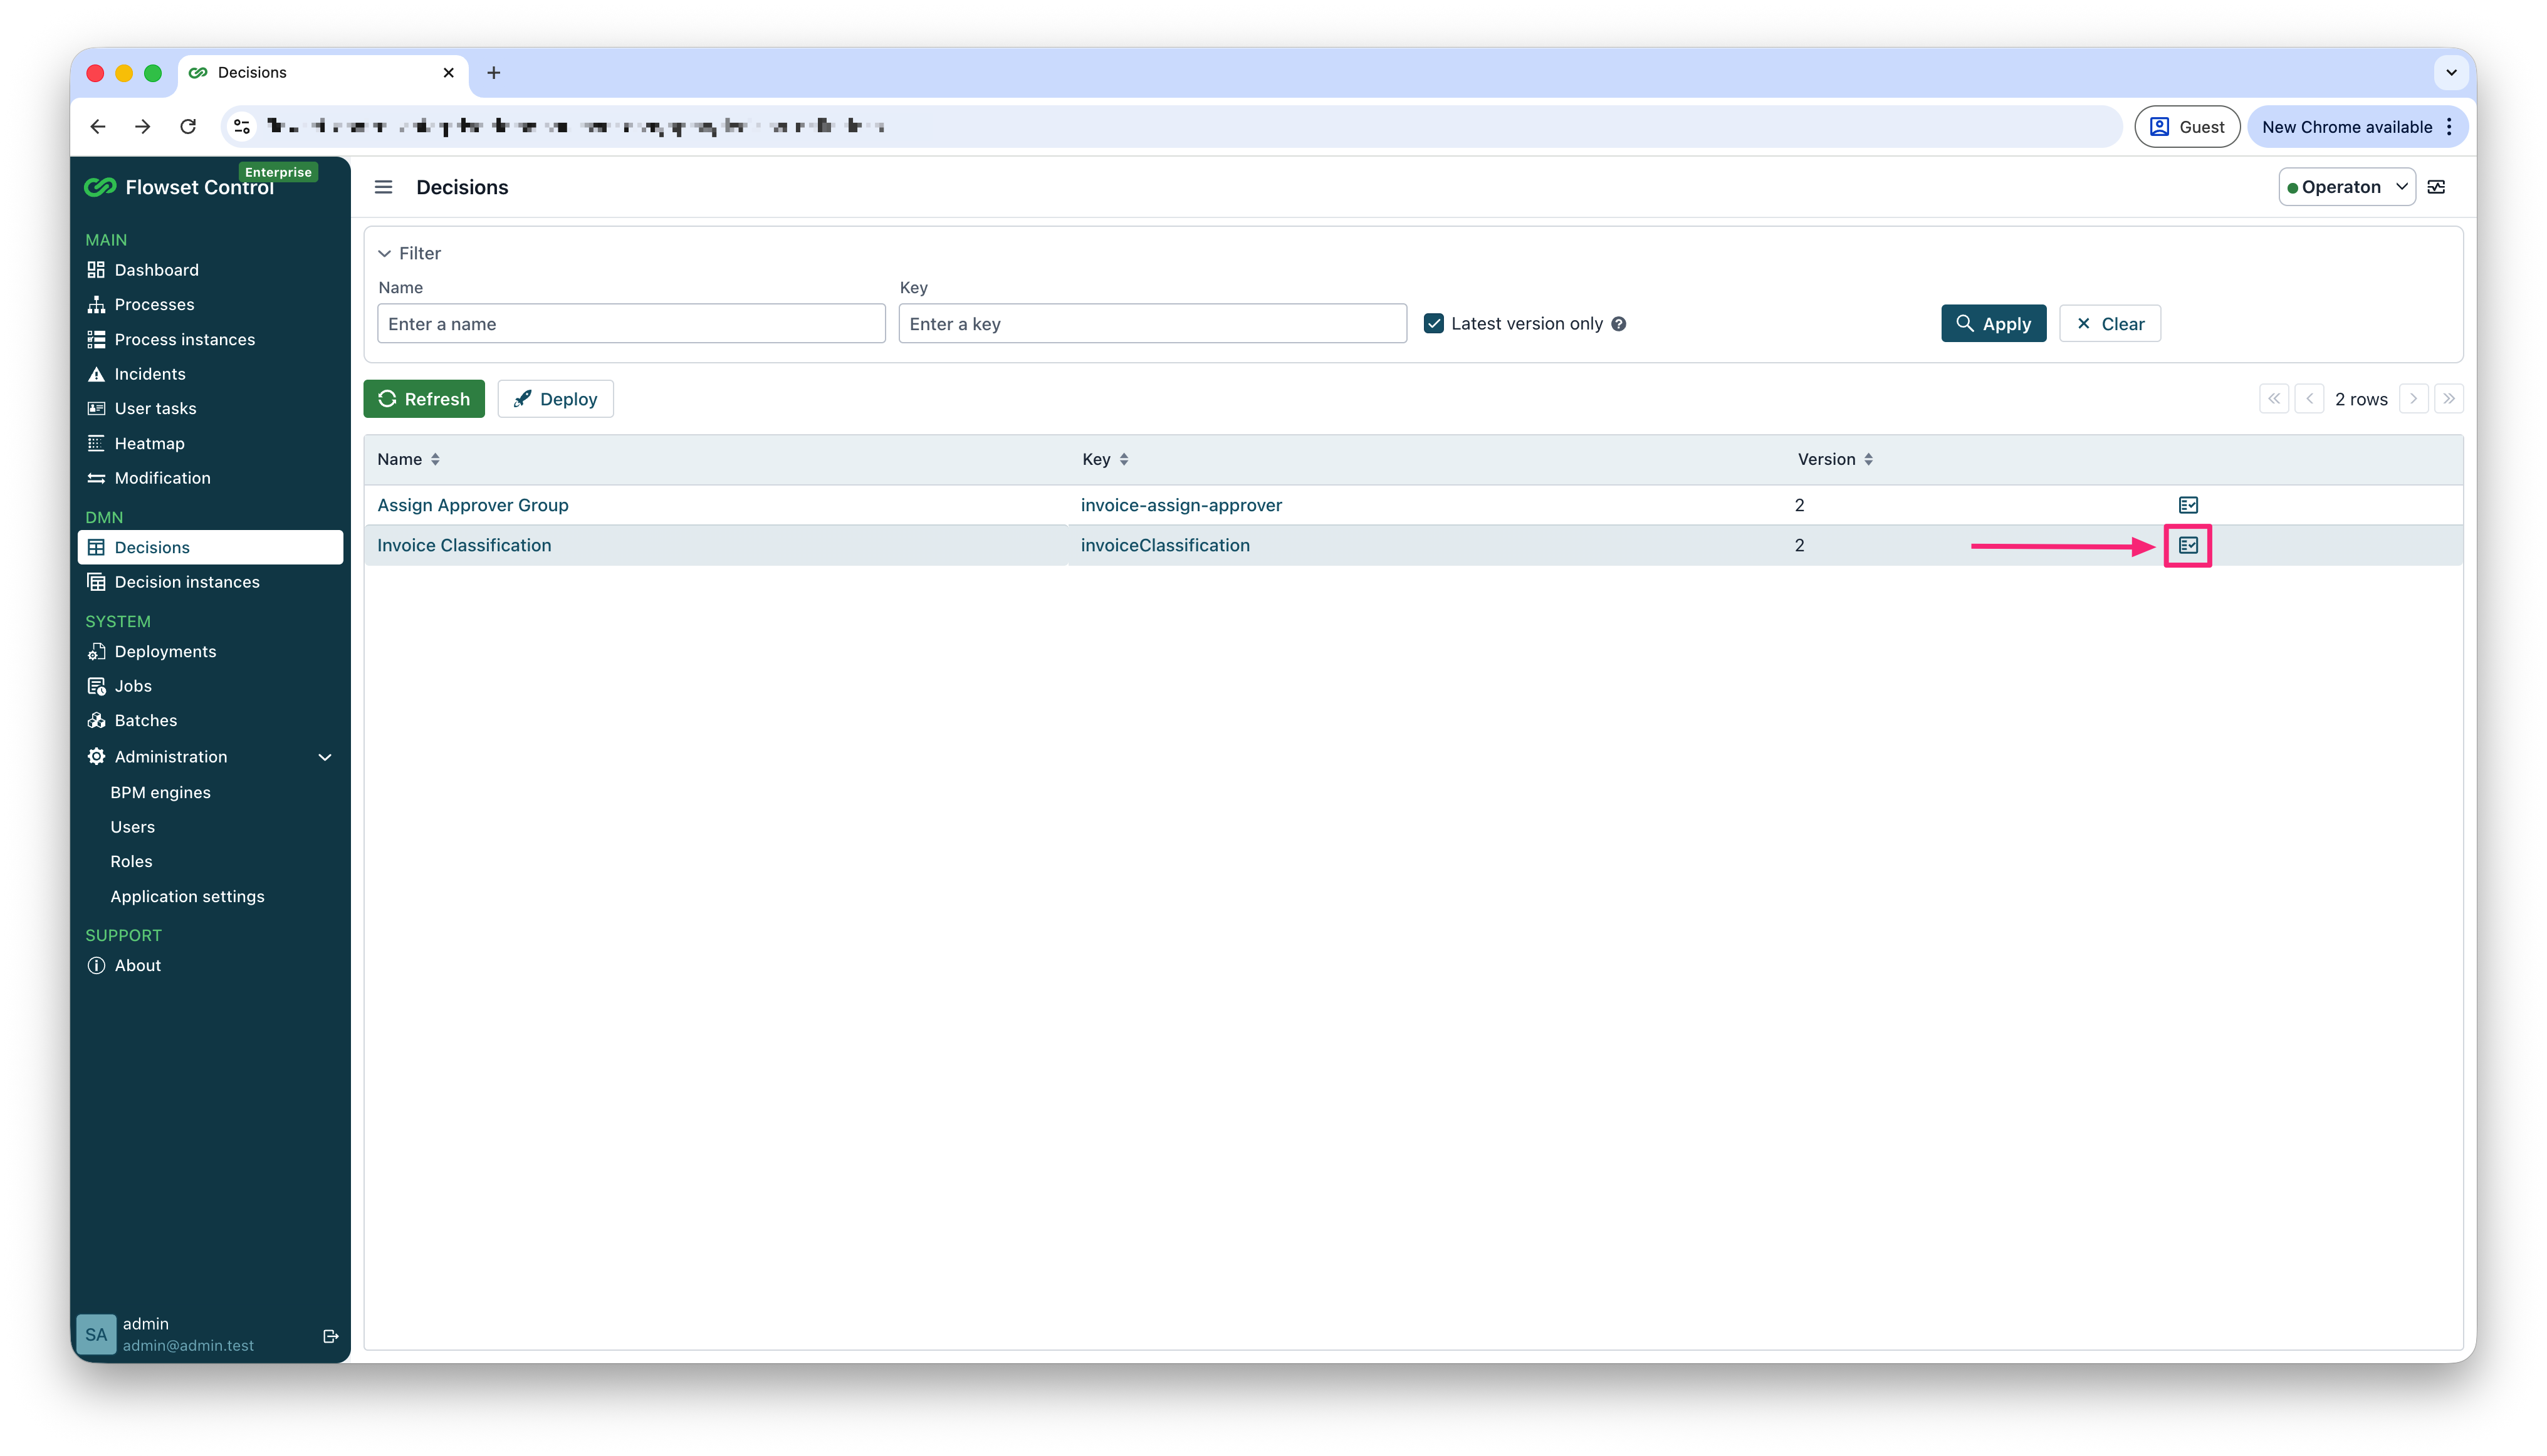Go to next page of results

click(2413, 399)
